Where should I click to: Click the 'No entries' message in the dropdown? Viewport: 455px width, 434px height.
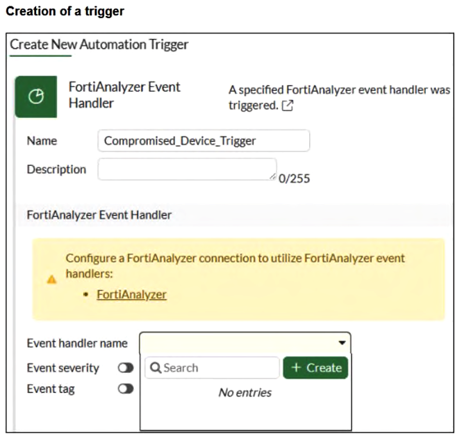(245, 393)
